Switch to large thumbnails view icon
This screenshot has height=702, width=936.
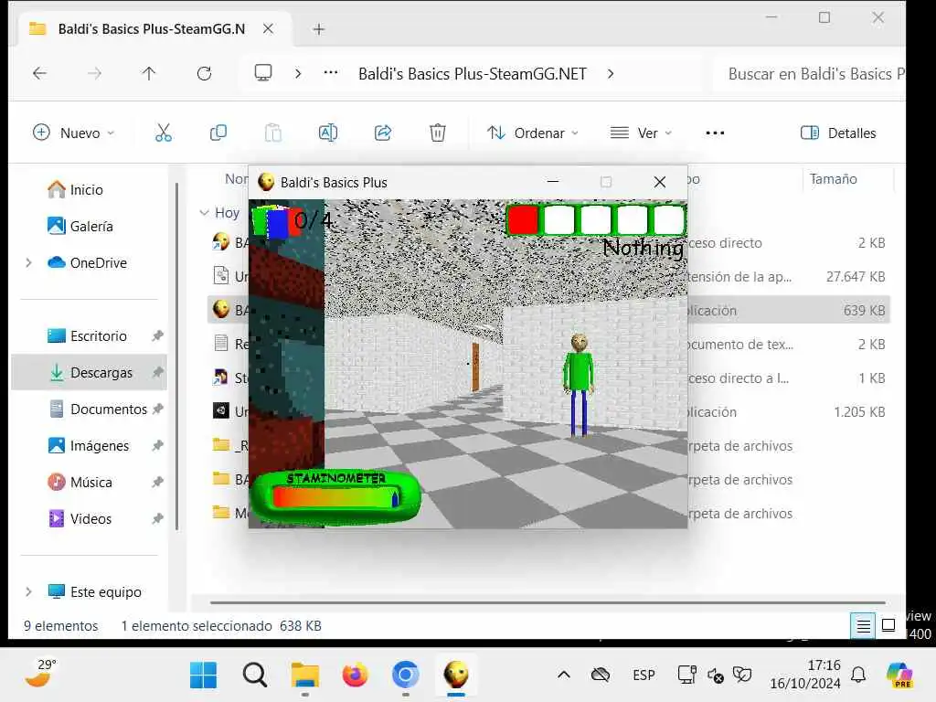[888, 625]
